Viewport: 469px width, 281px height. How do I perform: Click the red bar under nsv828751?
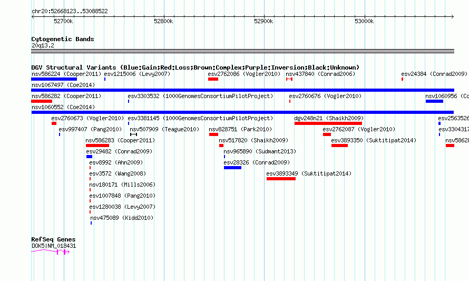[213, 134]
